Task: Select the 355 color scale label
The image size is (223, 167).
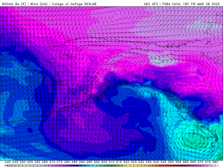Action: (178, 162)
